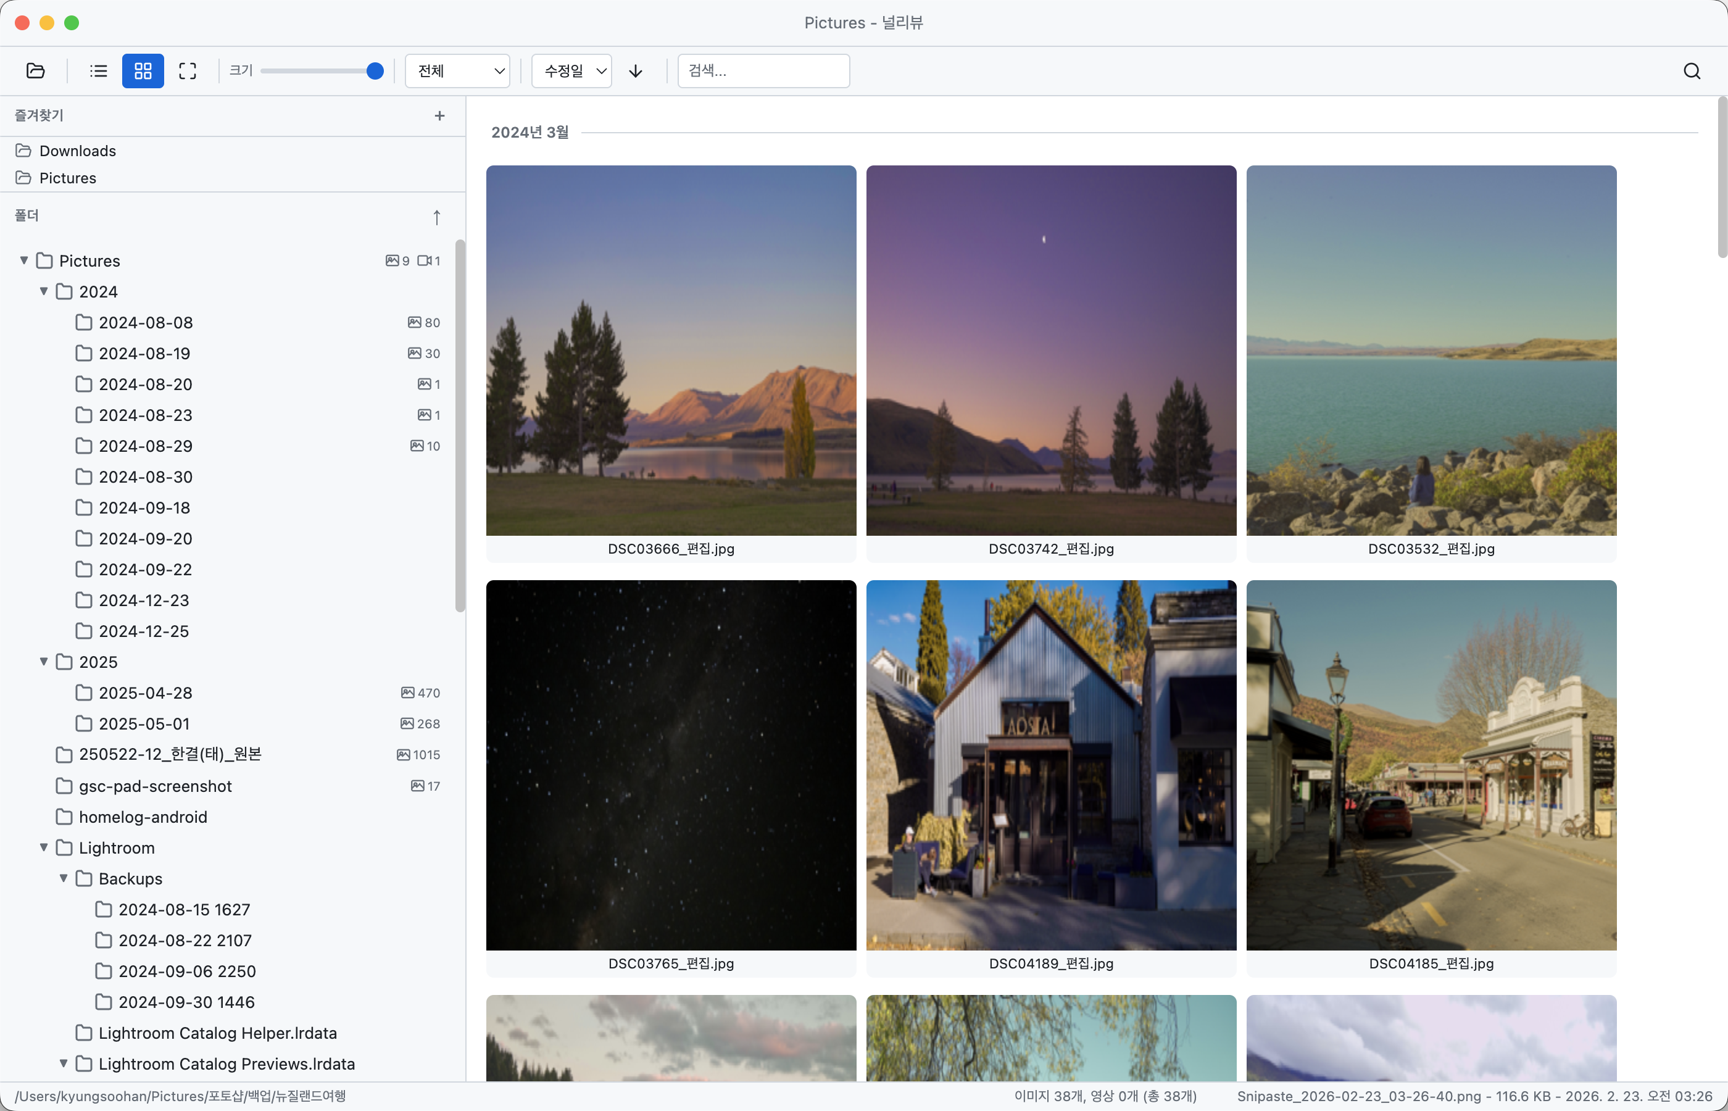Enter fullscreen viewer mode

pyautogui.click(x=188, y=71)
